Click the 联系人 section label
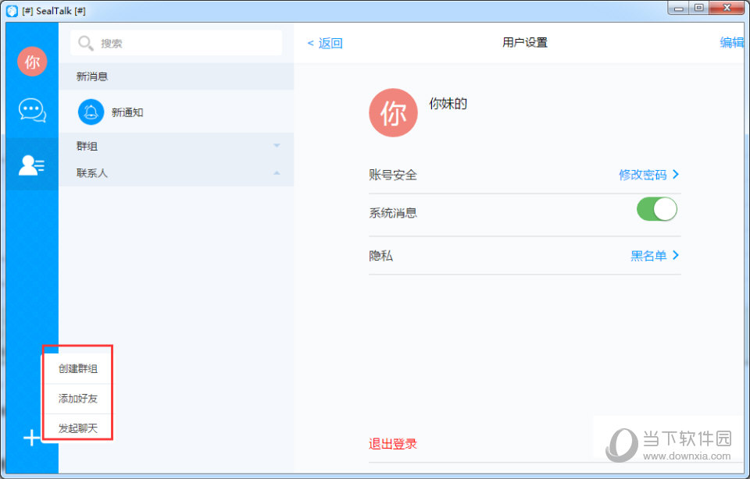Viewport: 750px width, 479px height. [92, 173]
